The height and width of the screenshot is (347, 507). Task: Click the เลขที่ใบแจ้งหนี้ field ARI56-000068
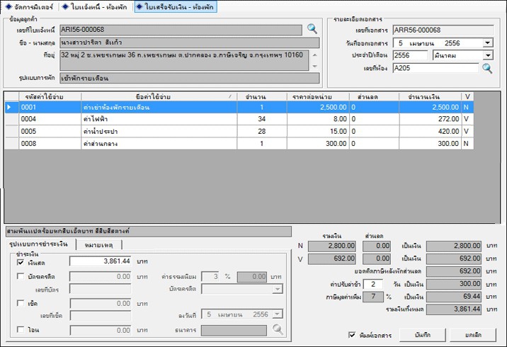(x=181, y=30)
